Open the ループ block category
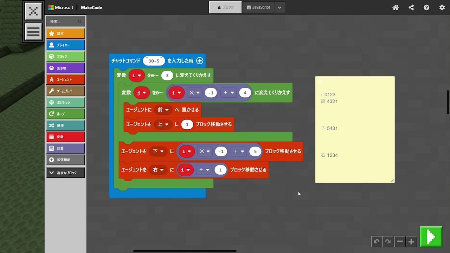Screen dimensions: 450x253 pyautogui.click(x=65, y=114)
